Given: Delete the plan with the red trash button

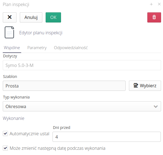Looking at the screenshot, I should (x=154, y=17).
